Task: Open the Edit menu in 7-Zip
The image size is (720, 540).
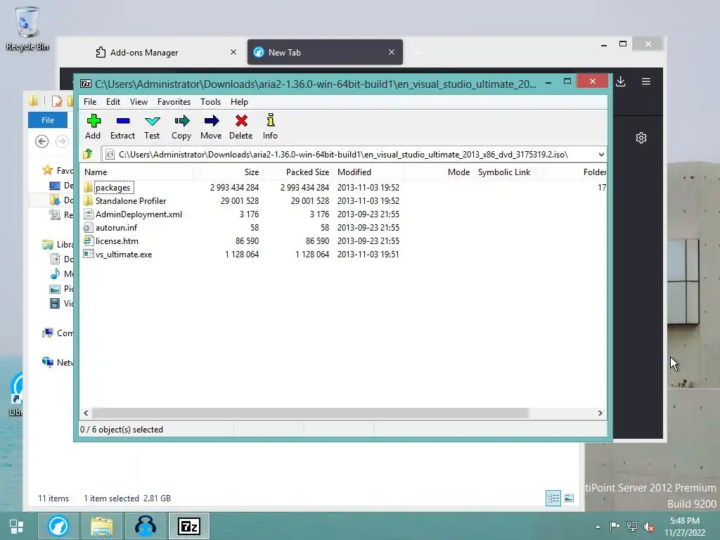Action: tap(113, 101)
